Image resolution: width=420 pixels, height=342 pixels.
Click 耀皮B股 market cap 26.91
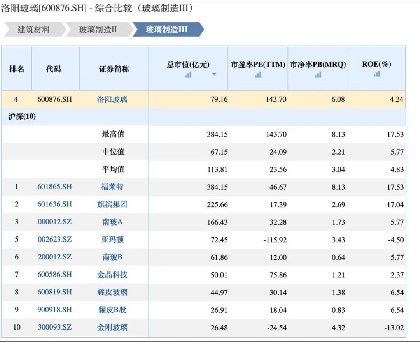(219, 310)
